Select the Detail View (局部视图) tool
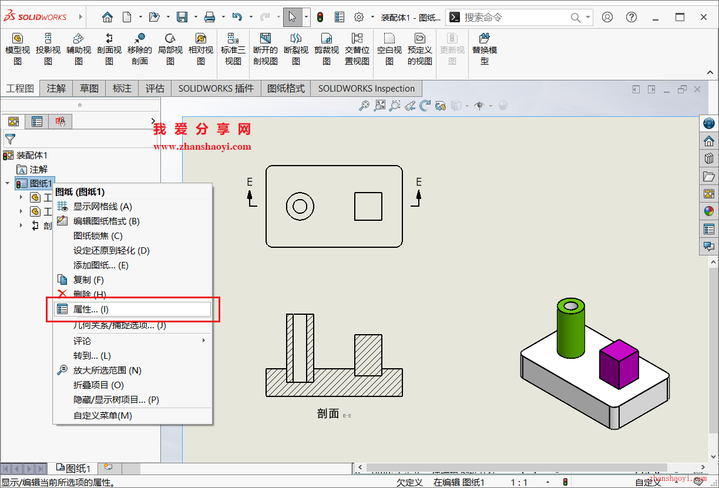This screenshot has width=719, height=488. [x=170, y=49]
